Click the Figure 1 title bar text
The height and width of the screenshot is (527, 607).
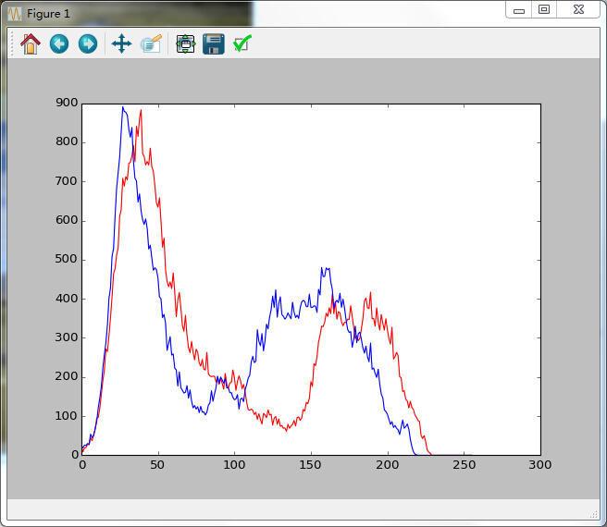(48, 14)
